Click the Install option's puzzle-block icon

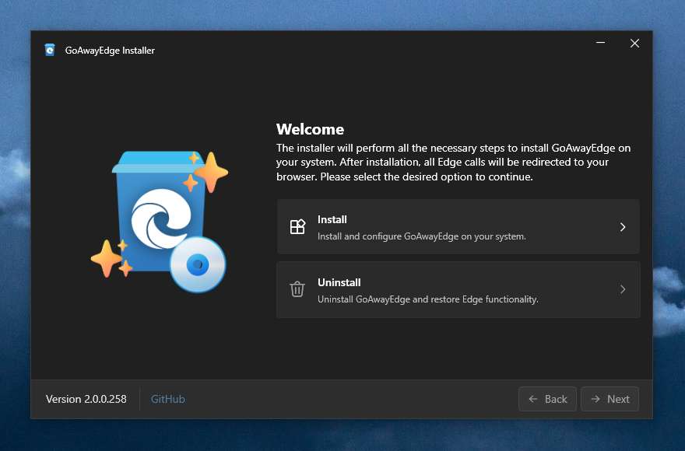click(x=297, y=226)
